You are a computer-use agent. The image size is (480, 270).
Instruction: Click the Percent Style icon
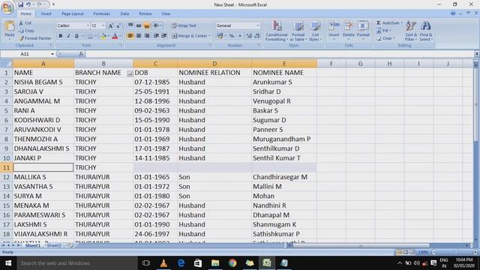pyautogui.click(x=232, y=36)
